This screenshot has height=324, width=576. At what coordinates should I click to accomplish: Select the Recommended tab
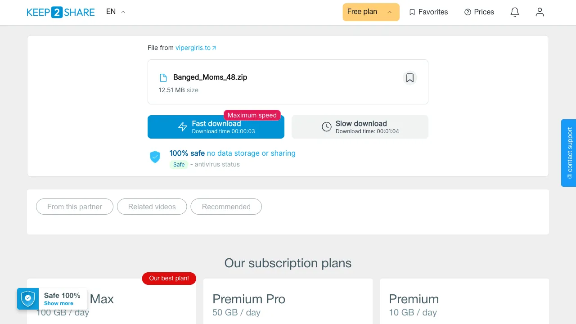pyautogui.click(x=226, y=207)
